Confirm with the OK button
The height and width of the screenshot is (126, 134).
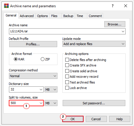(73, 119)
